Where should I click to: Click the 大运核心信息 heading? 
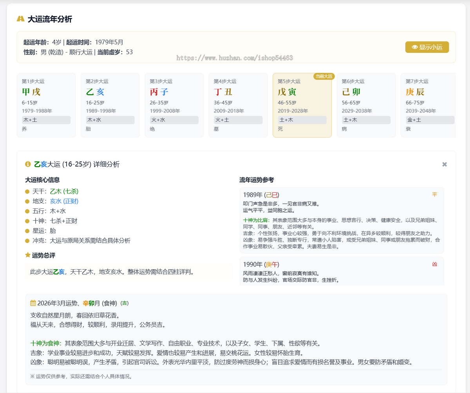(x=42, y=180)
